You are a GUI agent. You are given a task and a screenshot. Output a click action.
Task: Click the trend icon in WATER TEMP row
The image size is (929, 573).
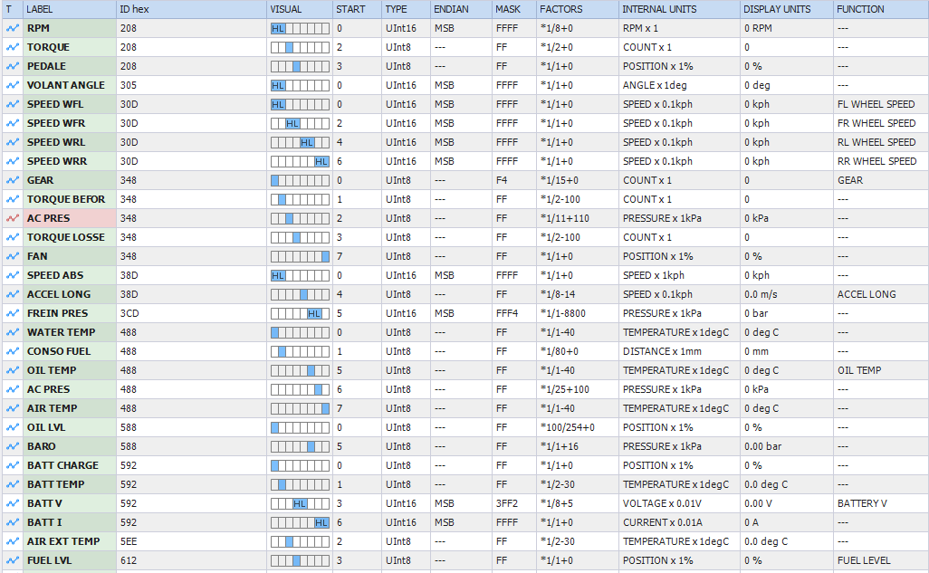pyautogui.click(x=13, y=332)
